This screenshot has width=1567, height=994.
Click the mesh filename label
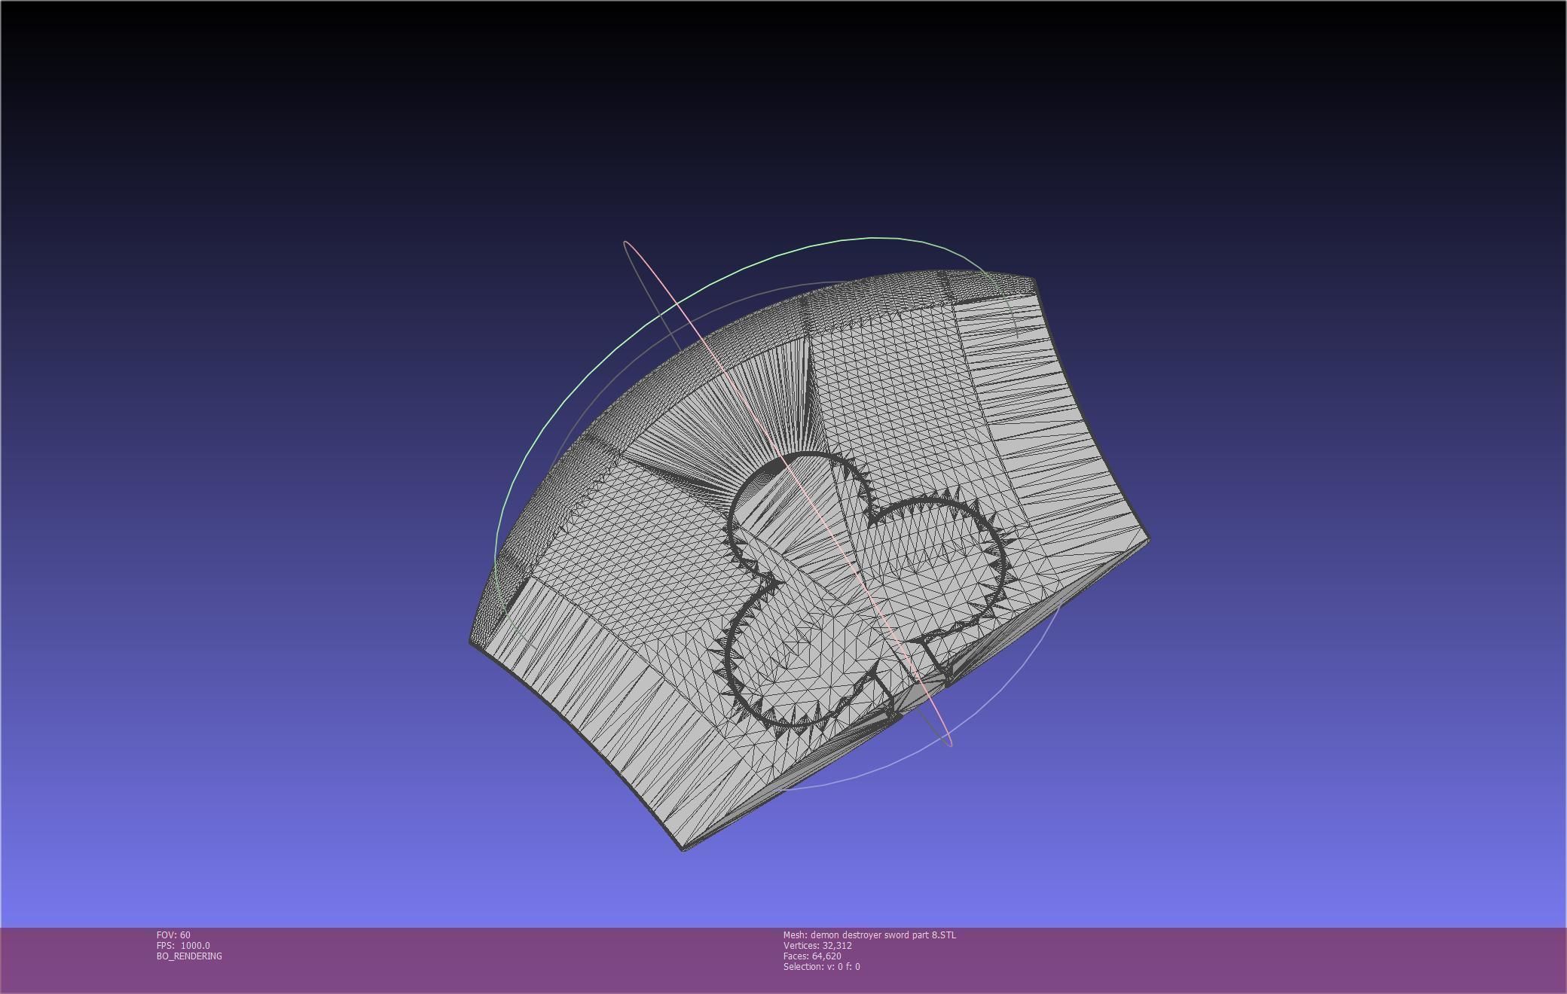point(869,935)
